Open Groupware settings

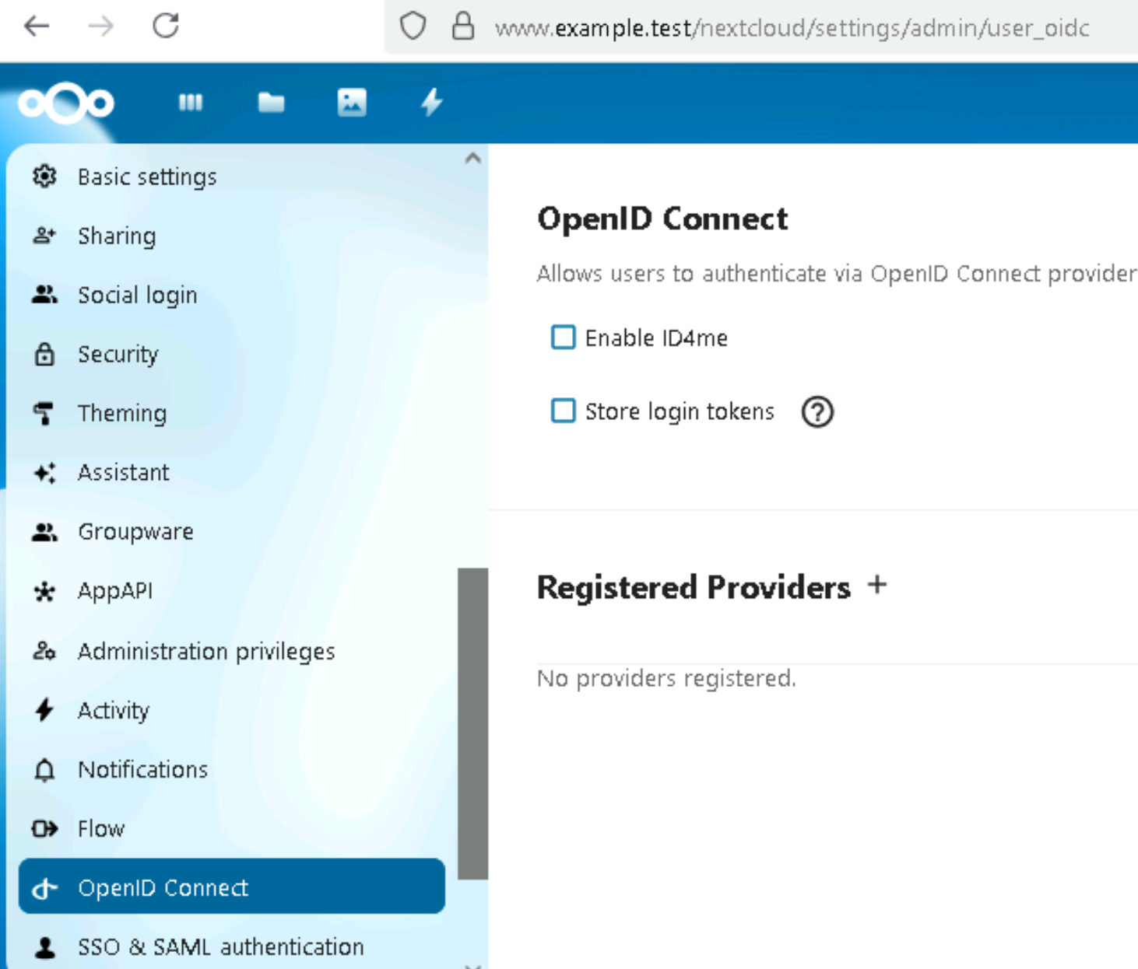pos(231,531)
